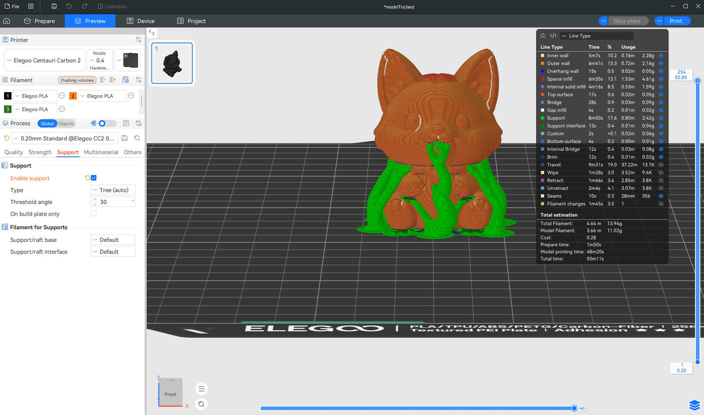The height and width of the screenshot is (415, 704).
Task: Toggle visibility of Support line type
Action: point(661,118)
